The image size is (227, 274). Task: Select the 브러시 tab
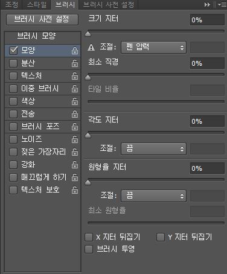(65, 5)
